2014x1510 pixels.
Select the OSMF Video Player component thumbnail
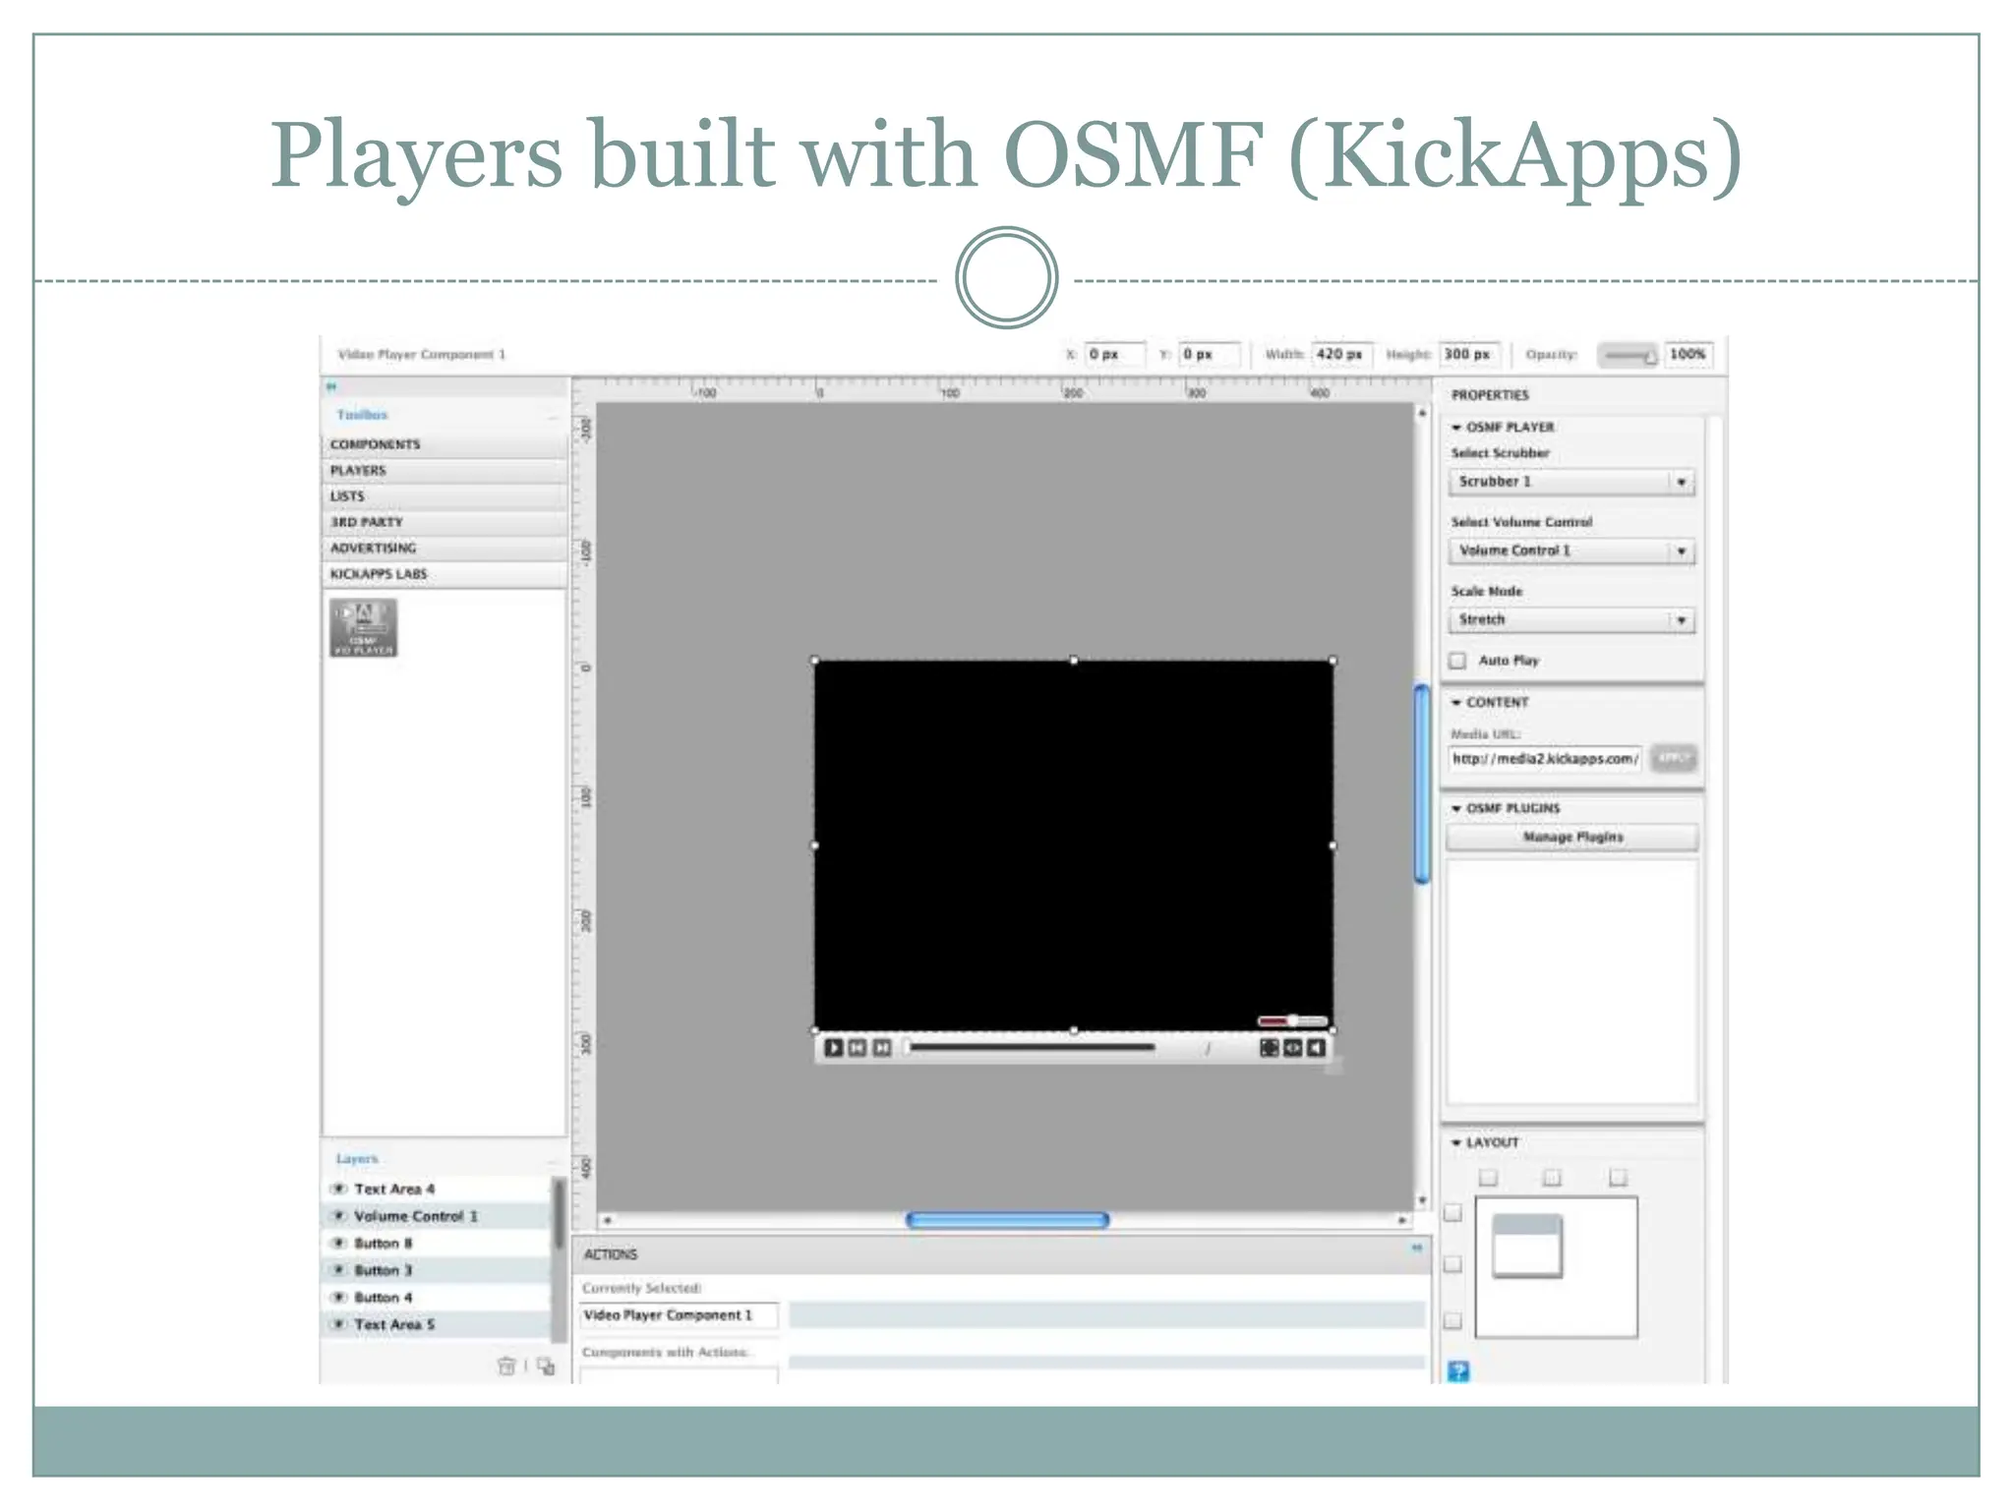point(363,628)
